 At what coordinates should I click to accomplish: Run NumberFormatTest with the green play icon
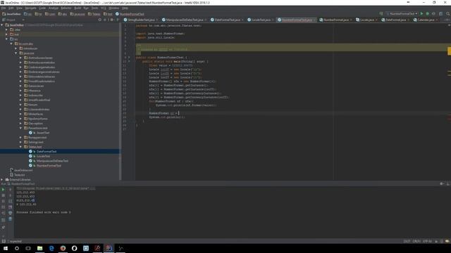421,13
